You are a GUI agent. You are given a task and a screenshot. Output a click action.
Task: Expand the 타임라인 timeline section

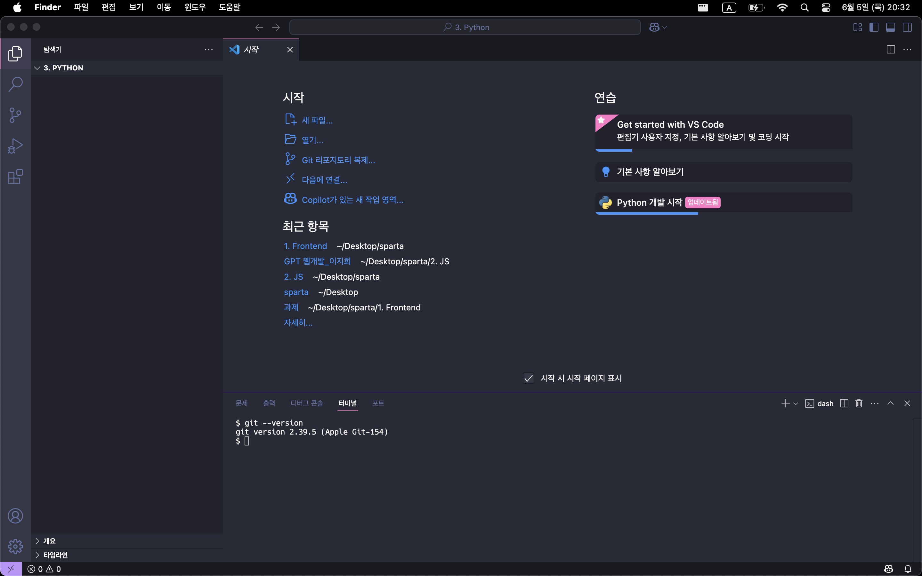[127, 555]
